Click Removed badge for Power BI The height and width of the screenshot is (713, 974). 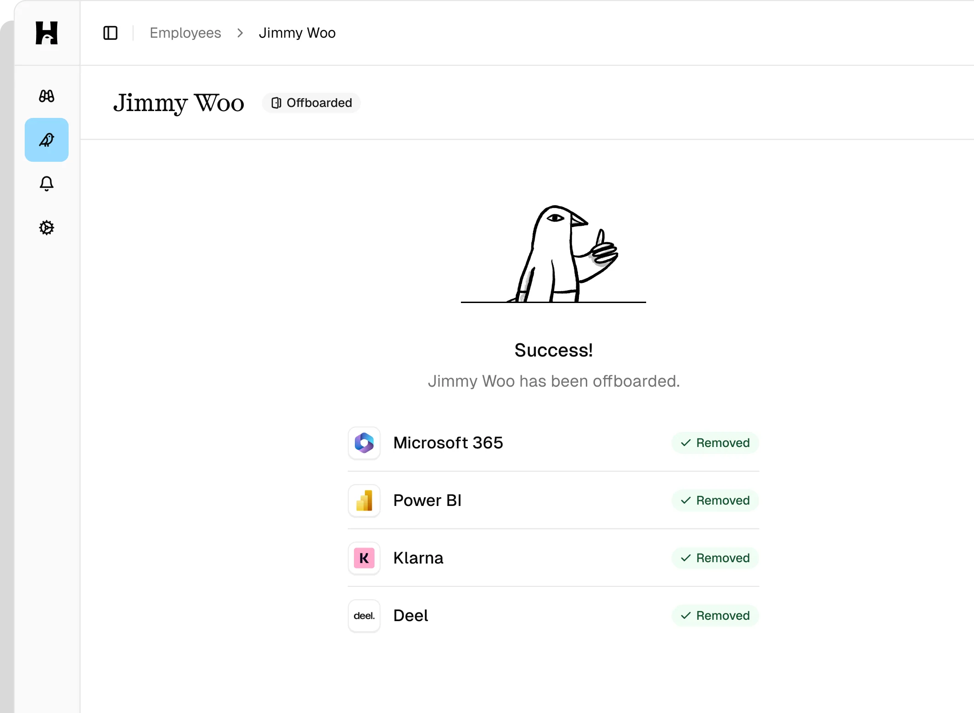(x=715, y=500)
